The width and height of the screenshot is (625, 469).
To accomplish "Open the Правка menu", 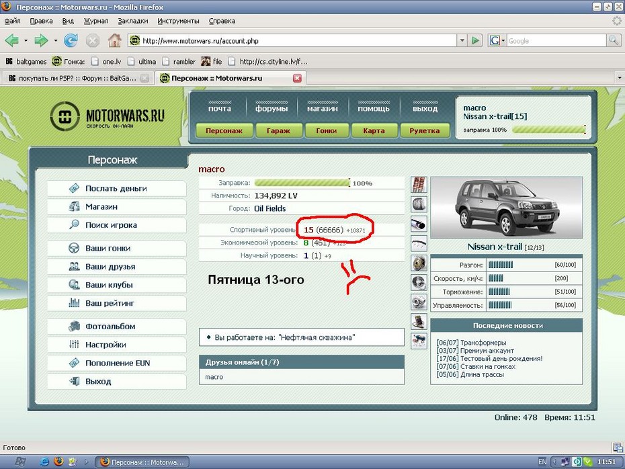I will tap(41, 21).
